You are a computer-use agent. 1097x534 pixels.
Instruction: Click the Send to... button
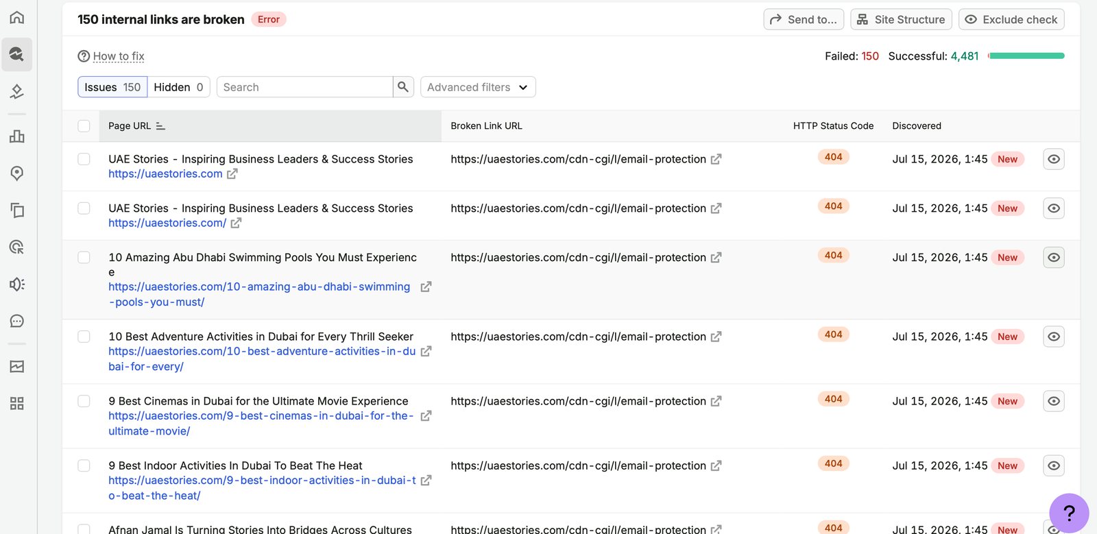click(x=804, y=19)
